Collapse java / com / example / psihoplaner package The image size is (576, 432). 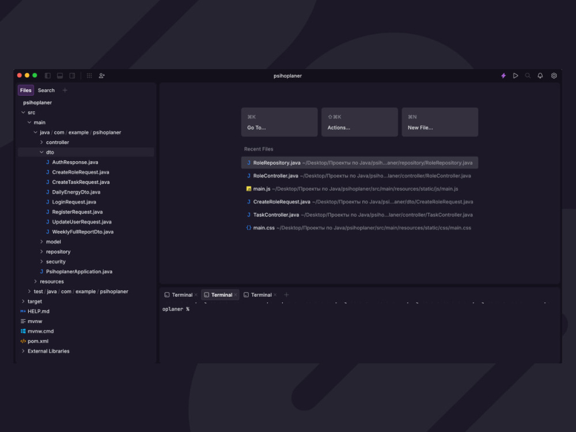click(x=36, y=132)
